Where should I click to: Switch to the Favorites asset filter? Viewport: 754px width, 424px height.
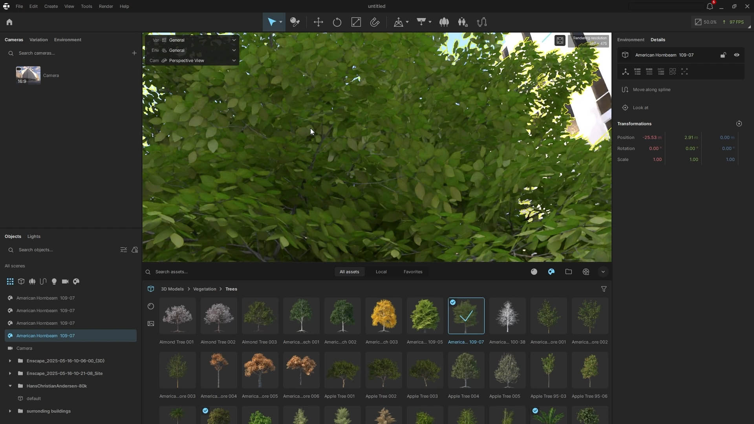(x=413, y=271)
